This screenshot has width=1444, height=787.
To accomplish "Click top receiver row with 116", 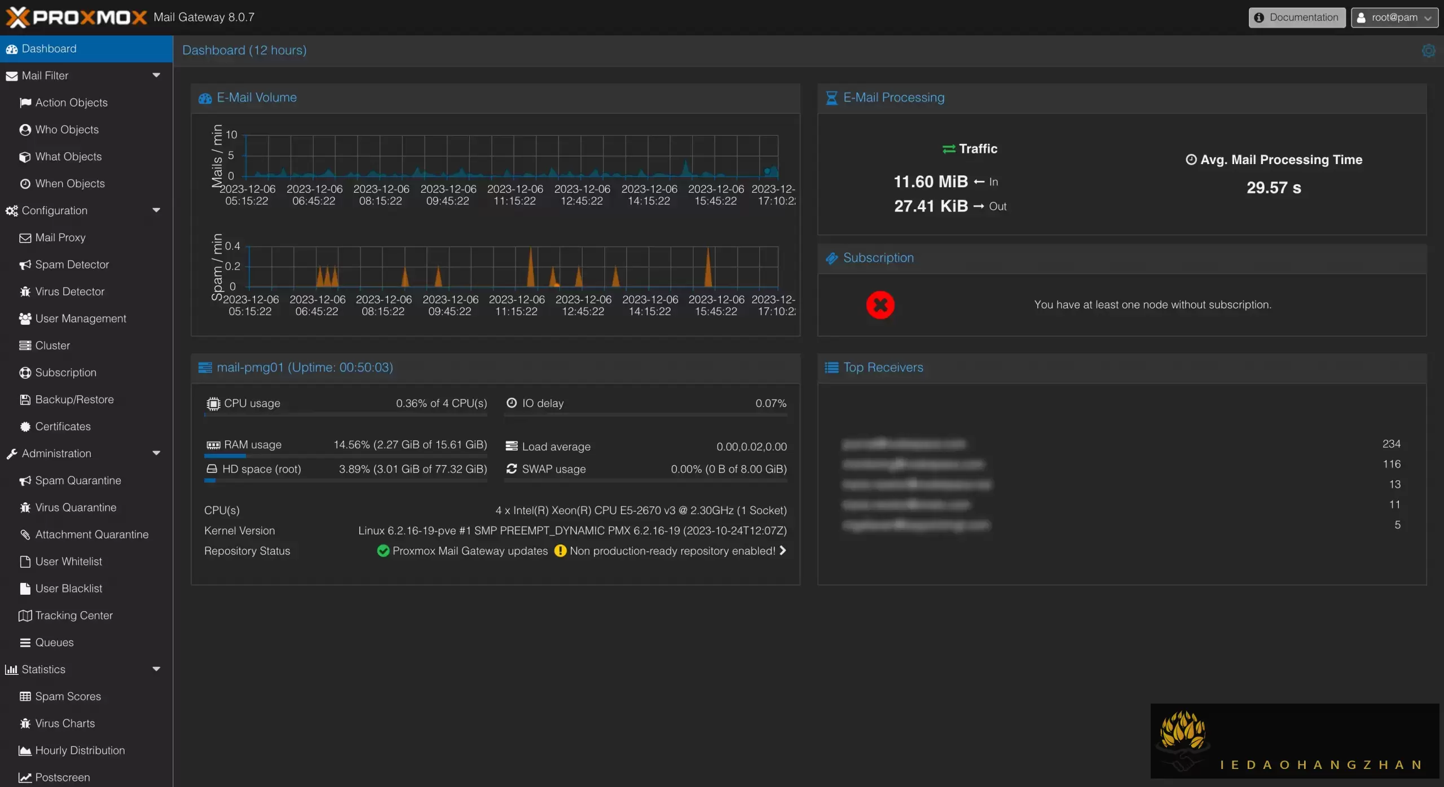I will [1121, 465].
